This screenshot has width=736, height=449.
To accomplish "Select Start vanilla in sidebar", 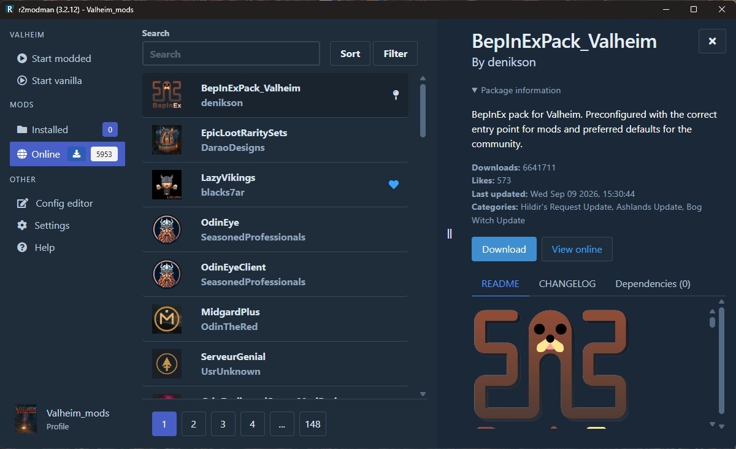I will (67, 80).
